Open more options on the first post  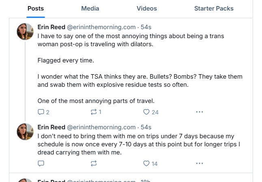click(199, 112)
